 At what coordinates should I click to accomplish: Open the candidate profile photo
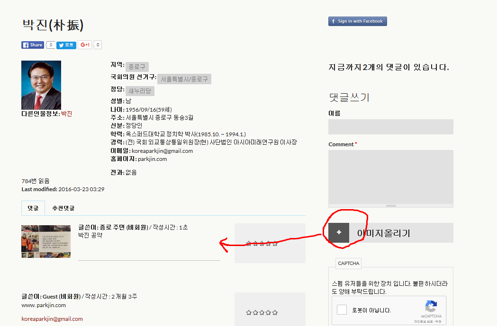pos(41,85)
